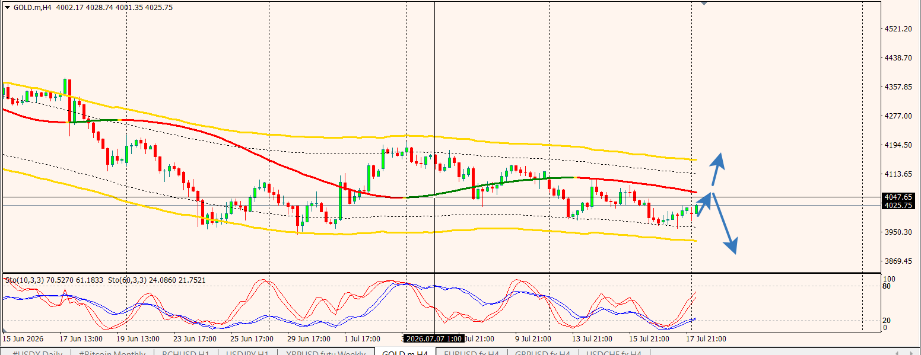Viewport: 921px width, 355px height.
Task: Click the GOLD.m,H4 OHLC title text
Action: (93, 8)
